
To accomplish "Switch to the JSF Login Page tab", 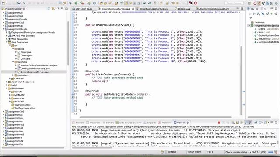I will click(x=84, y=9).
